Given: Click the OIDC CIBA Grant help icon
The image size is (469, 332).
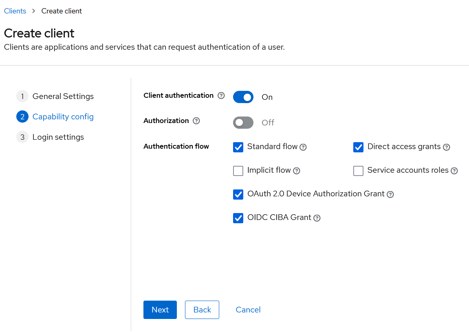Looking at the screenshot, I should (317, 218).
